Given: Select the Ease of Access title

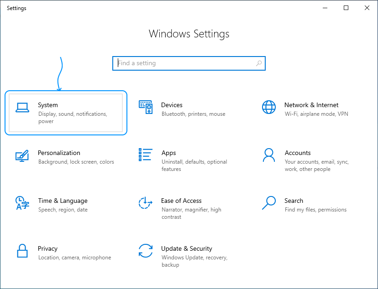Looking at the screenshot, I should click(181, 201).
